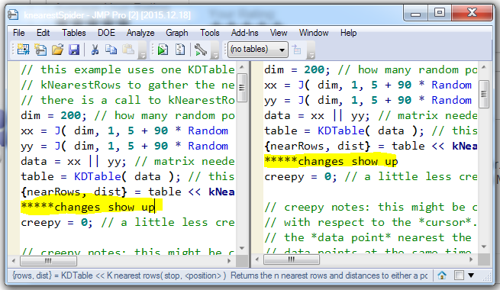Click the New Script icon
The width and height of the screenshot is (500, 290).
tap(40, 50)
